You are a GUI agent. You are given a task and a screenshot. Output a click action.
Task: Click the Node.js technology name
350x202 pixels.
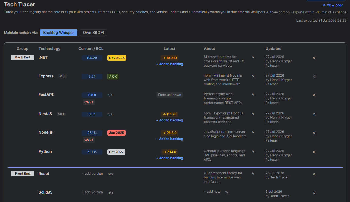coord(46,132)
